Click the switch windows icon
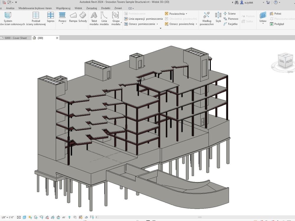 coord(9,2)
